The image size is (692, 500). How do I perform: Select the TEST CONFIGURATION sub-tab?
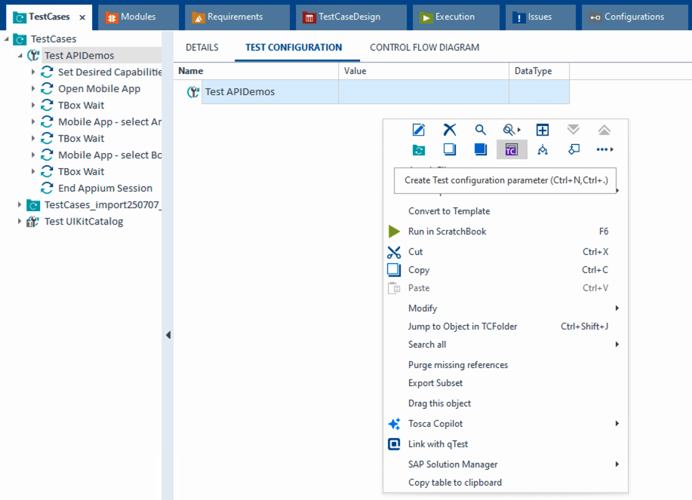click(x=294, y=48)
